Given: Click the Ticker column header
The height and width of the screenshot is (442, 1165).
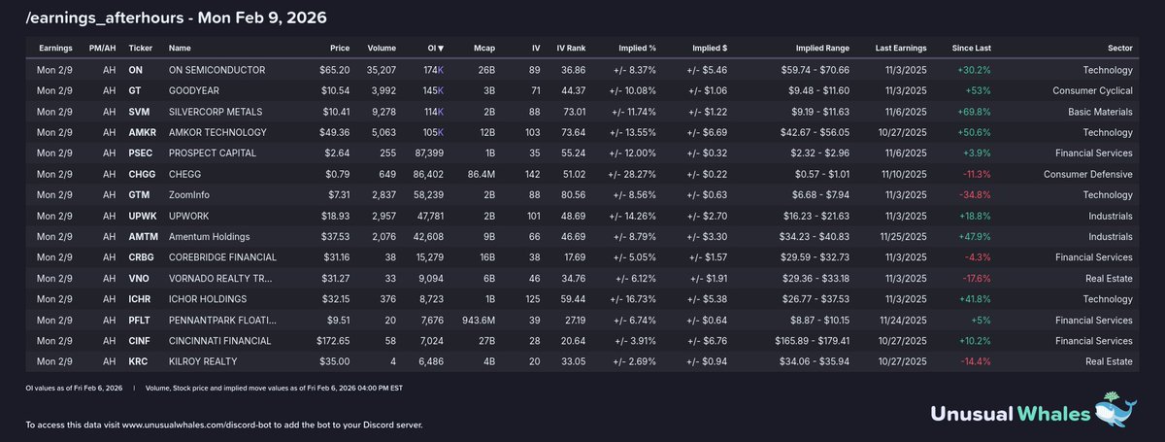Looking at the screenshot, I should coord(143,49).
